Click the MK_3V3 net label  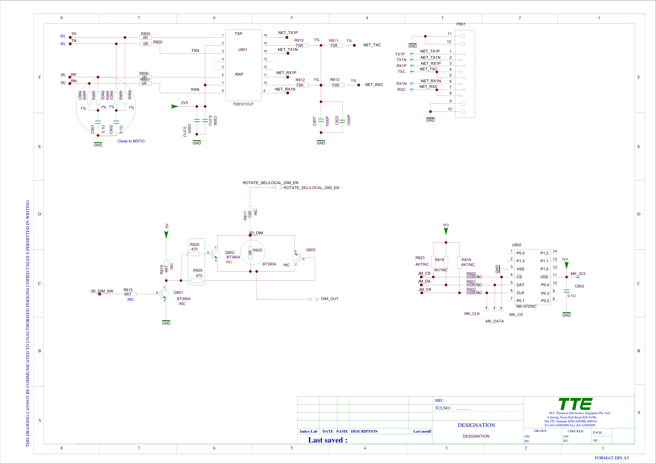point(578,274)
